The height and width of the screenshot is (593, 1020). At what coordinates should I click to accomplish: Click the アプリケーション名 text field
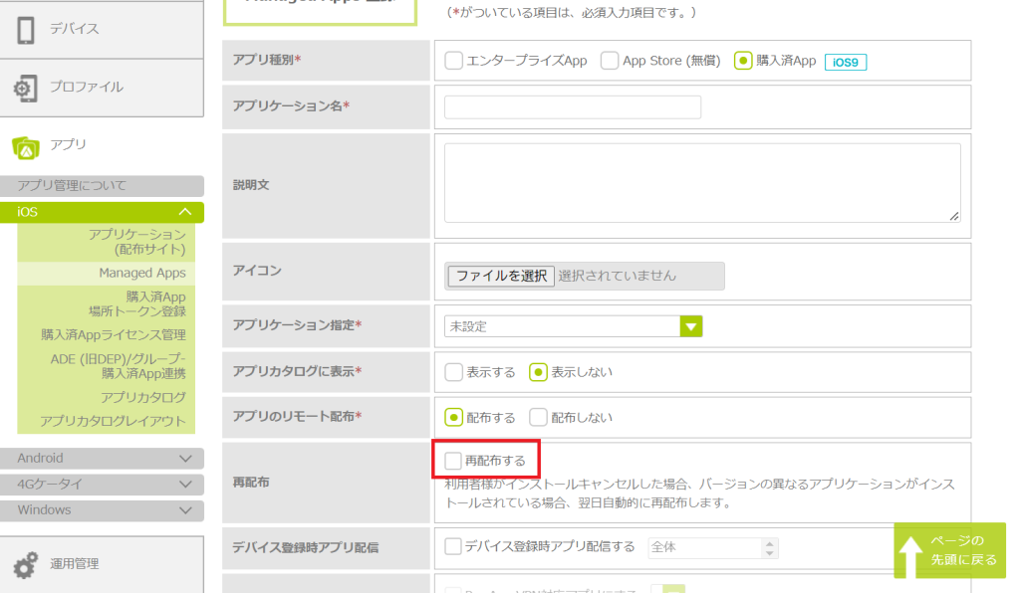click(573, 107)
